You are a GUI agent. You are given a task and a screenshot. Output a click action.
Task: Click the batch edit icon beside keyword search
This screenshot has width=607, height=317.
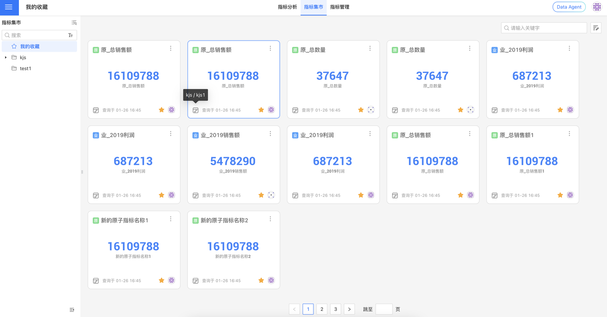pos(596,28)
